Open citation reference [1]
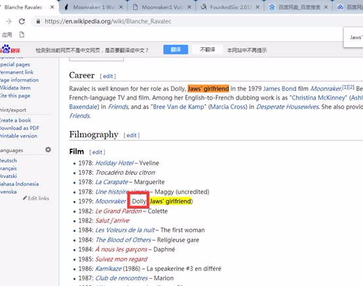Image resolution: width=363 pixels, height=286 pixels. pyautogui.click(x=345, y=87)
